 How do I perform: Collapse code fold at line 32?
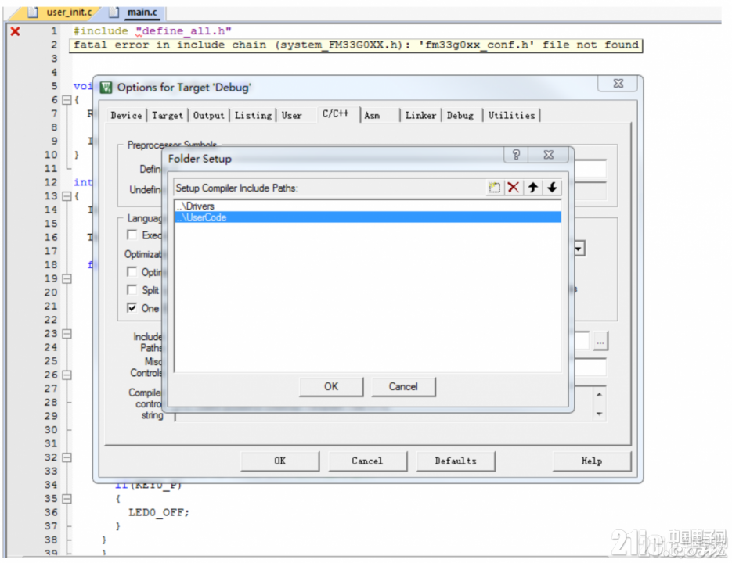tap(67, 457)
